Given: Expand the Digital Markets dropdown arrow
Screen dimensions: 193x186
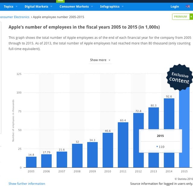Looking at the screenshot, I should click(x=51, y=6).
